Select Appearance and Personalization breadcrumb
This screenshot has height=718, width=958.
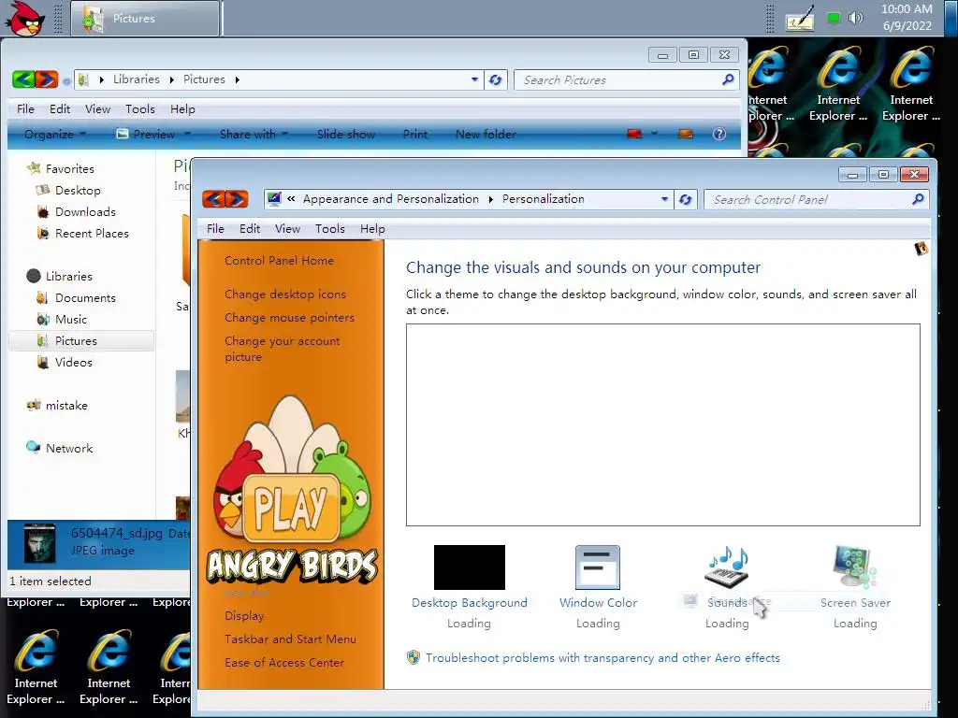(x=391, y=199)
